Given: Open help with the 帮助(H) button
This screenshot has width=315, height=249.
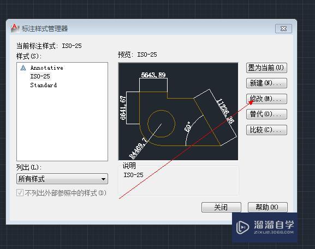Looking at the screenshot, I should click(x=268, y=207).
